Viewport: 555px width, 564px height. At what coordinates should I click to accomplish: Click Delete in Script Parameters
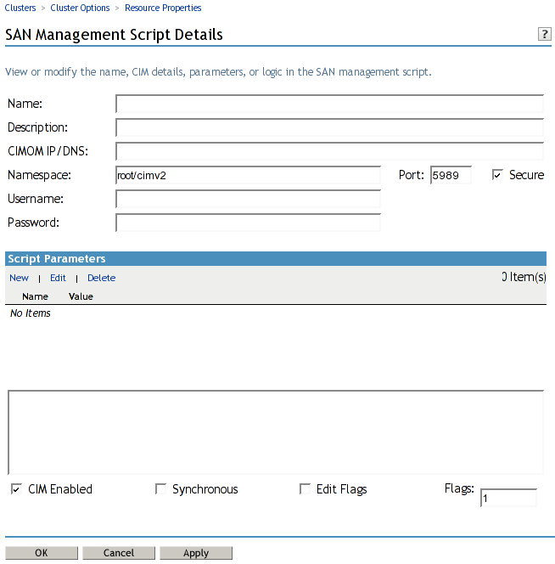coord(101,278)
